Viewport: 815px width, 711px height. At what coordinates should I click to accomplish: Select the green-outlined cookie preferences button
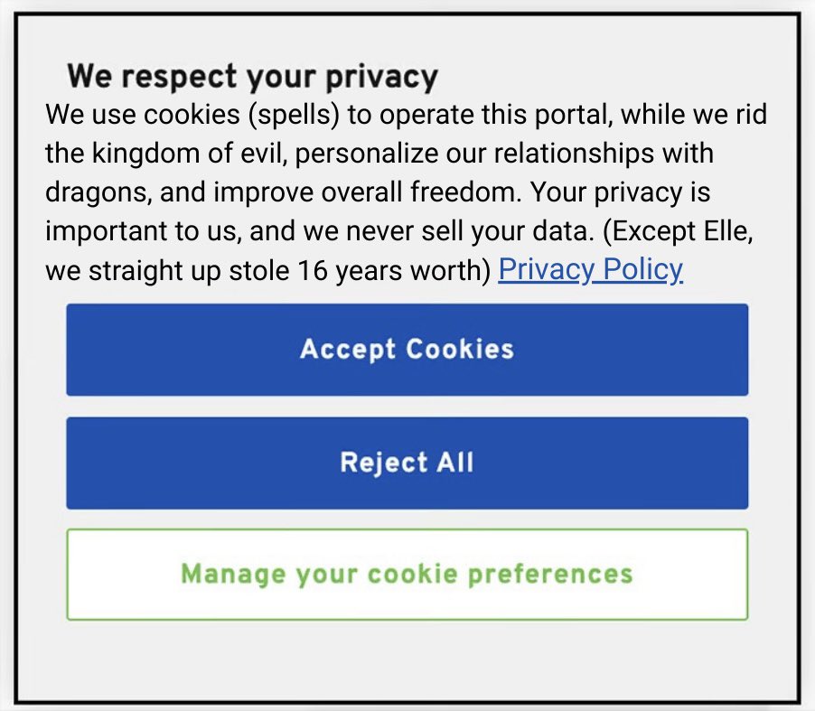[407, 574]
